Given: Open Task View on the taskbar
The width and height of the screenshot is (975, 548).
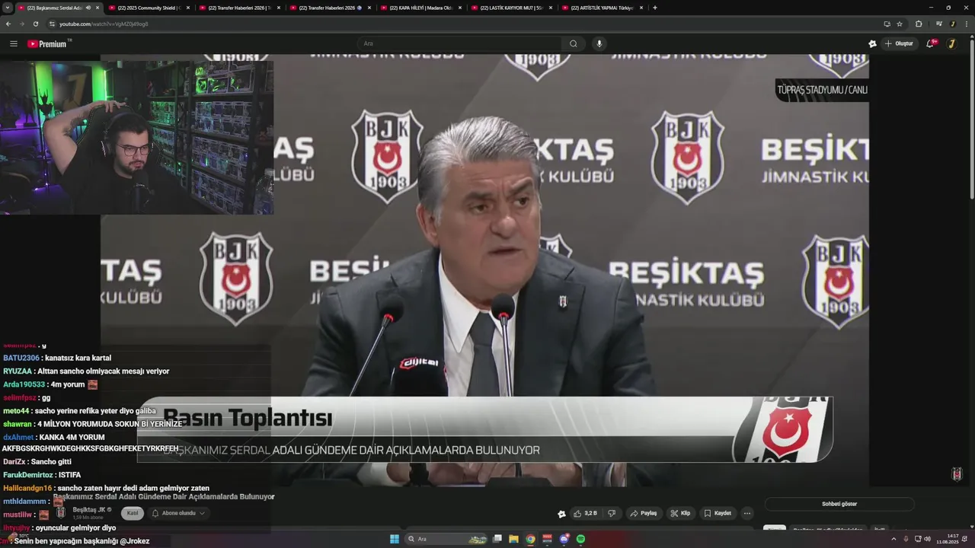Looking at the screenshot, I should coord(497,539).
